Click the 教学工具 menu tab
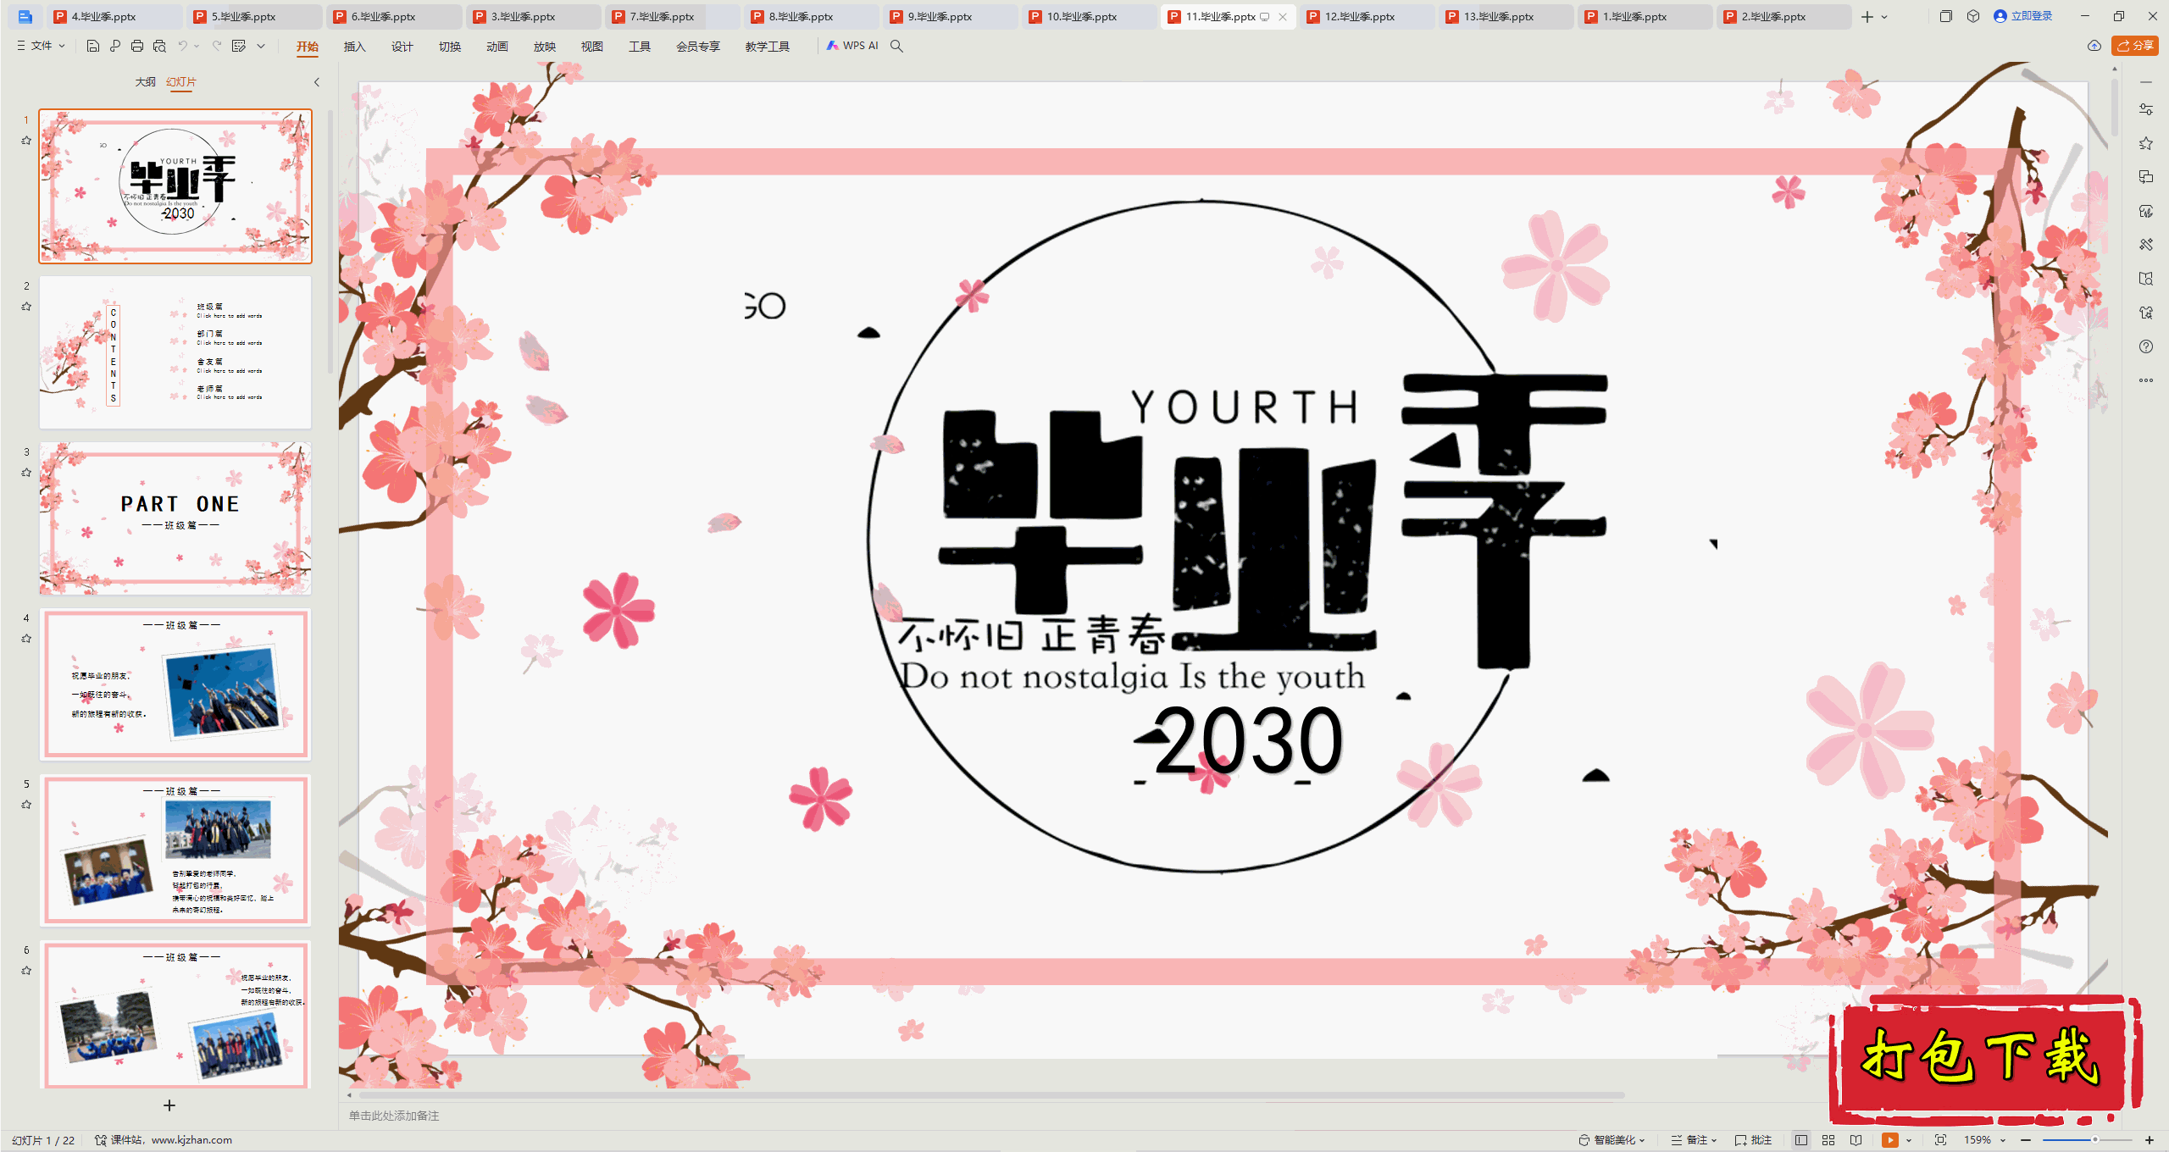The image size is (2169, 1152). (767, 47)
